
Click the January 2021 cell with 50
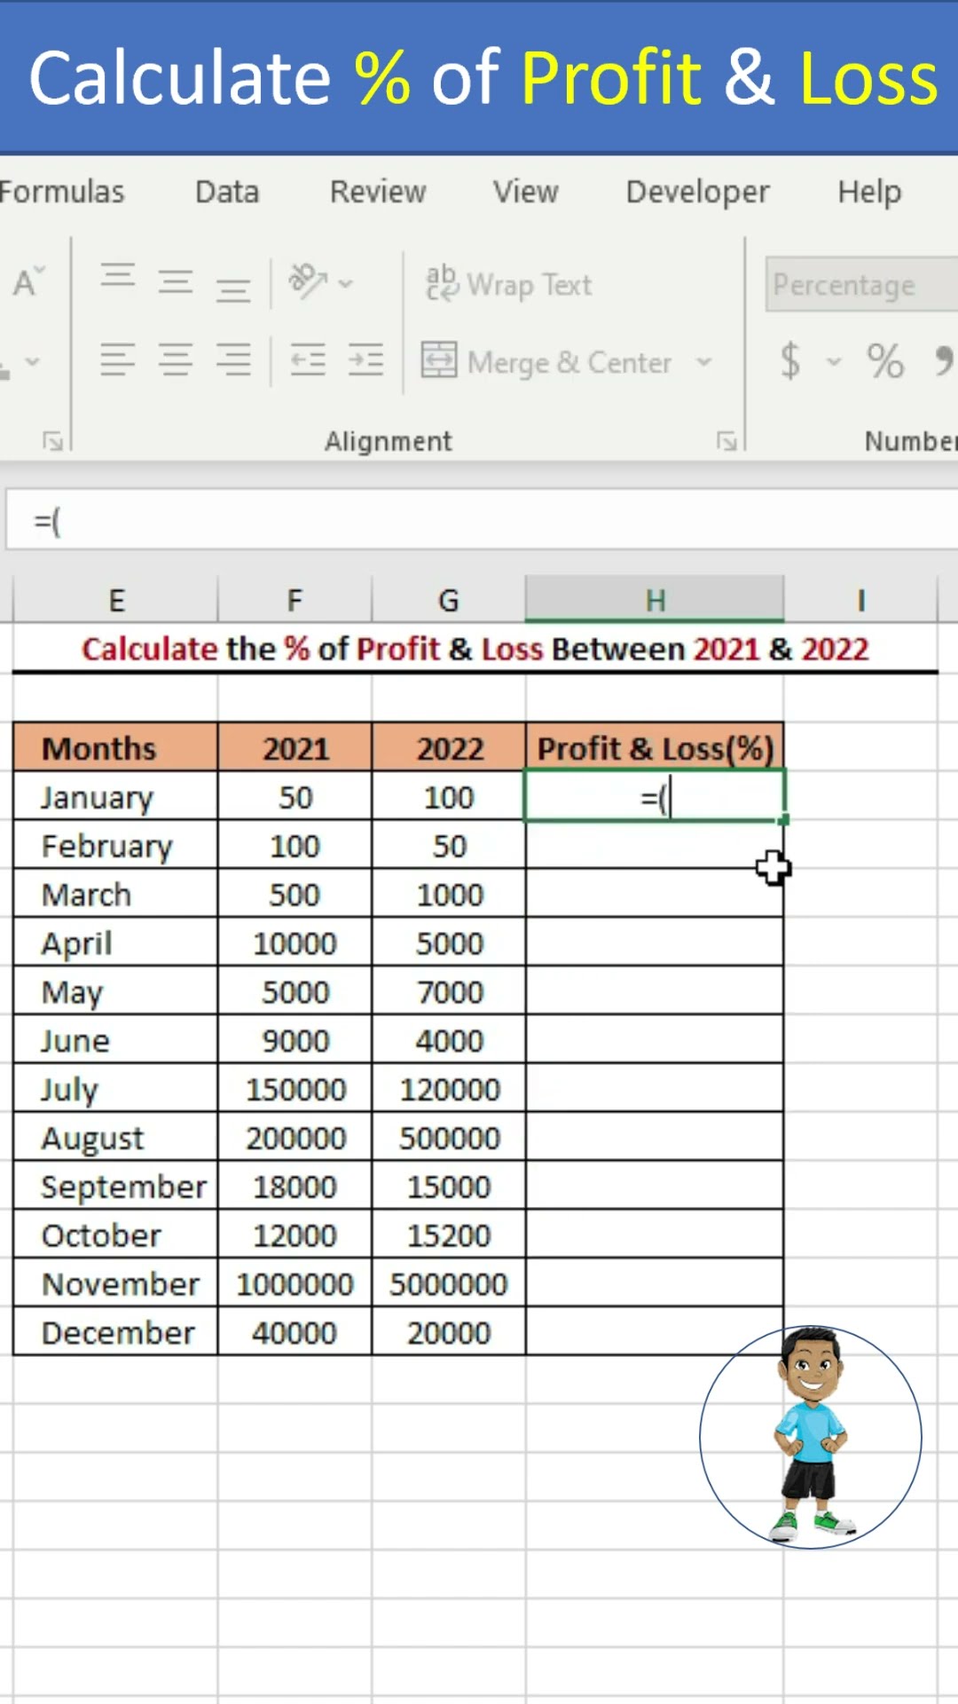(294, 796)
